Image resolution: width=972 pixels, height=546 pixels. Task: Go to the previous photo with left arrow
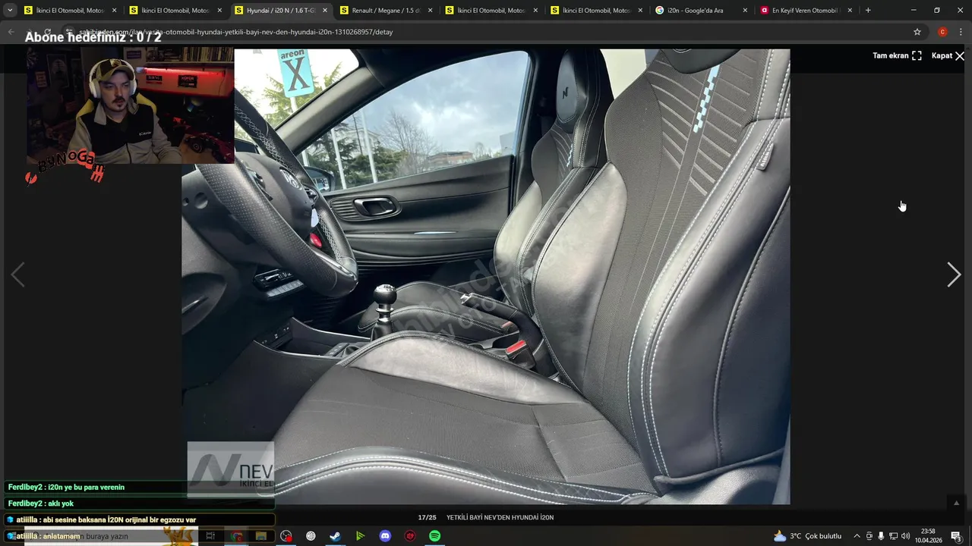[x=17, y=275]
